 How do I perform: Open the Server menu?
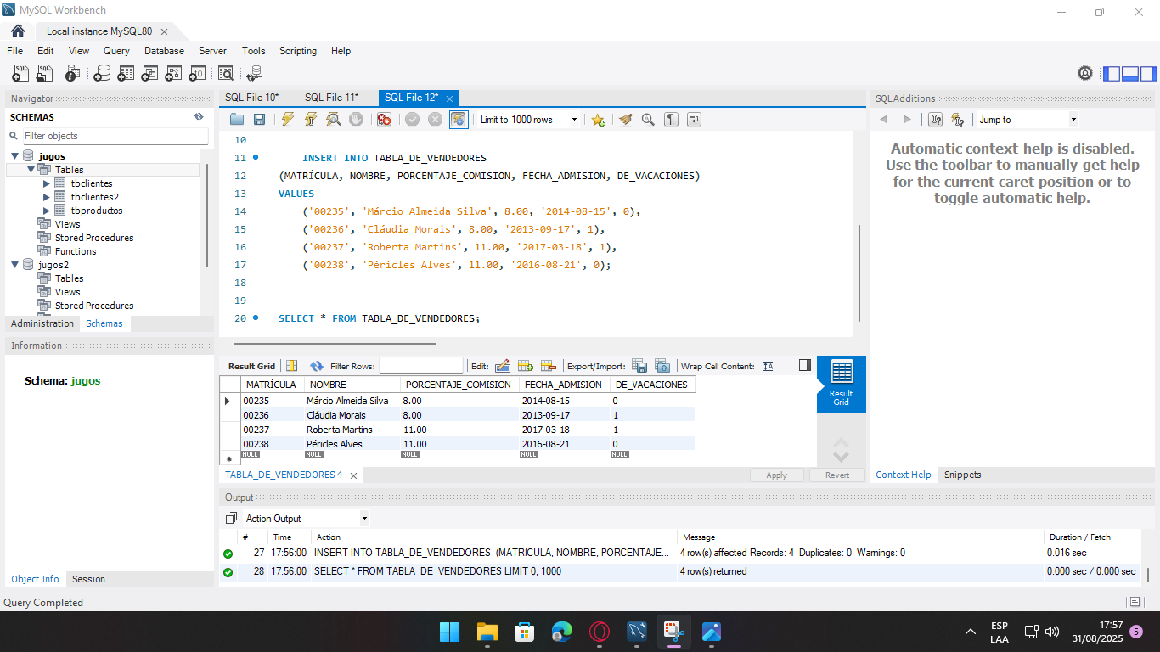[x=212, y=51]
